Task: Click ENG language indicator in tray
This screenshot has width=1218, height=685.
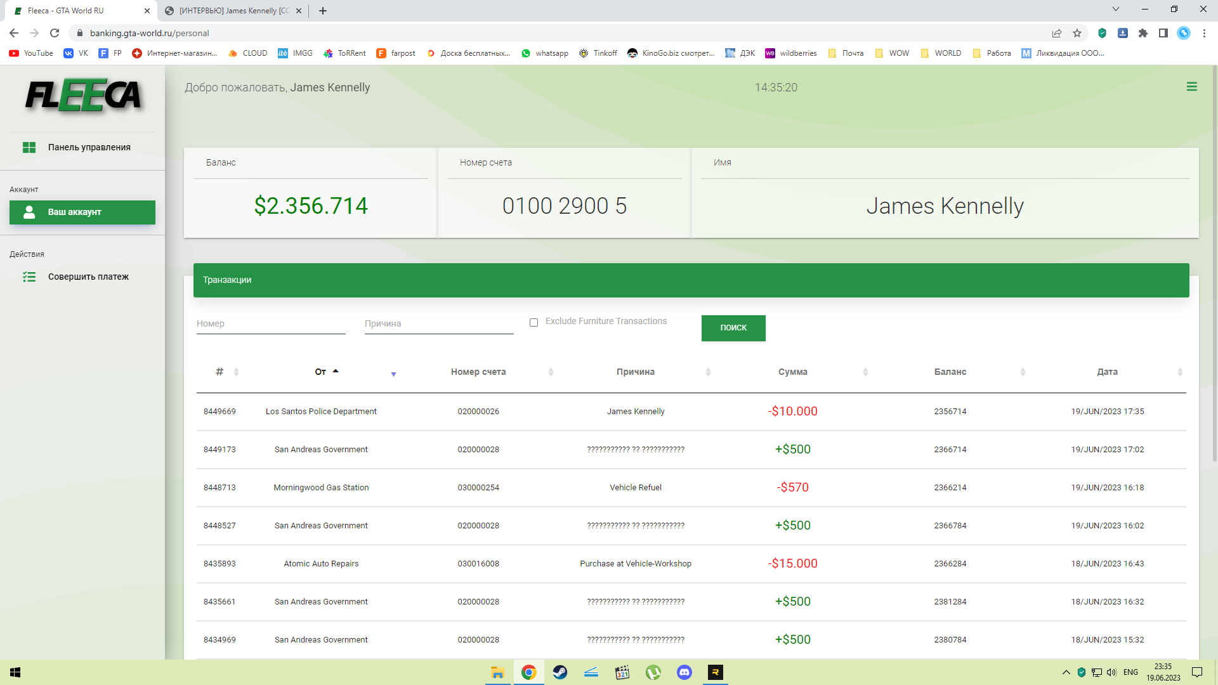Action: click(1130, 672)
